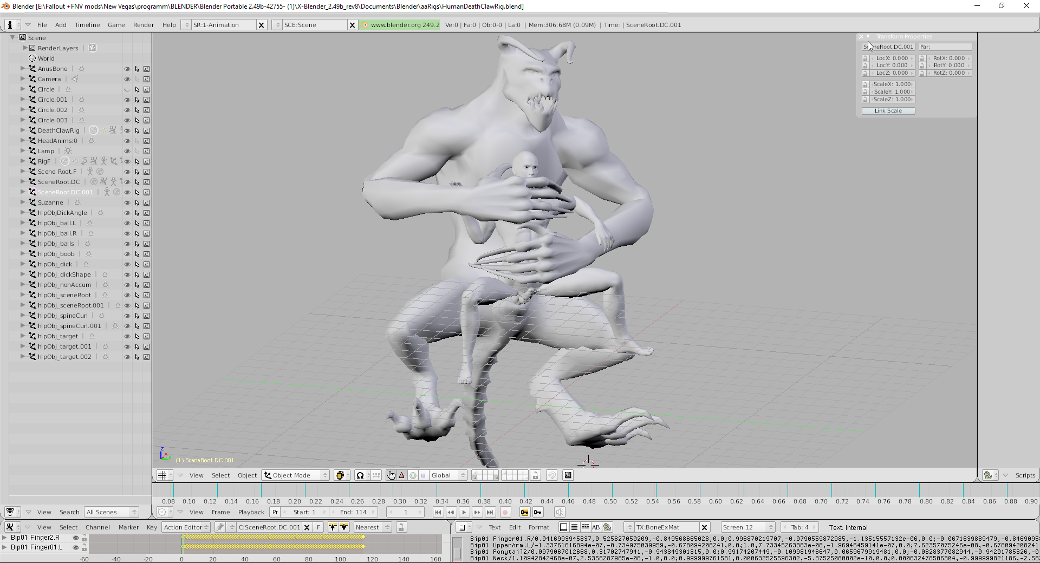Toggle visibility eye for AnusBone

click(127, 69)
